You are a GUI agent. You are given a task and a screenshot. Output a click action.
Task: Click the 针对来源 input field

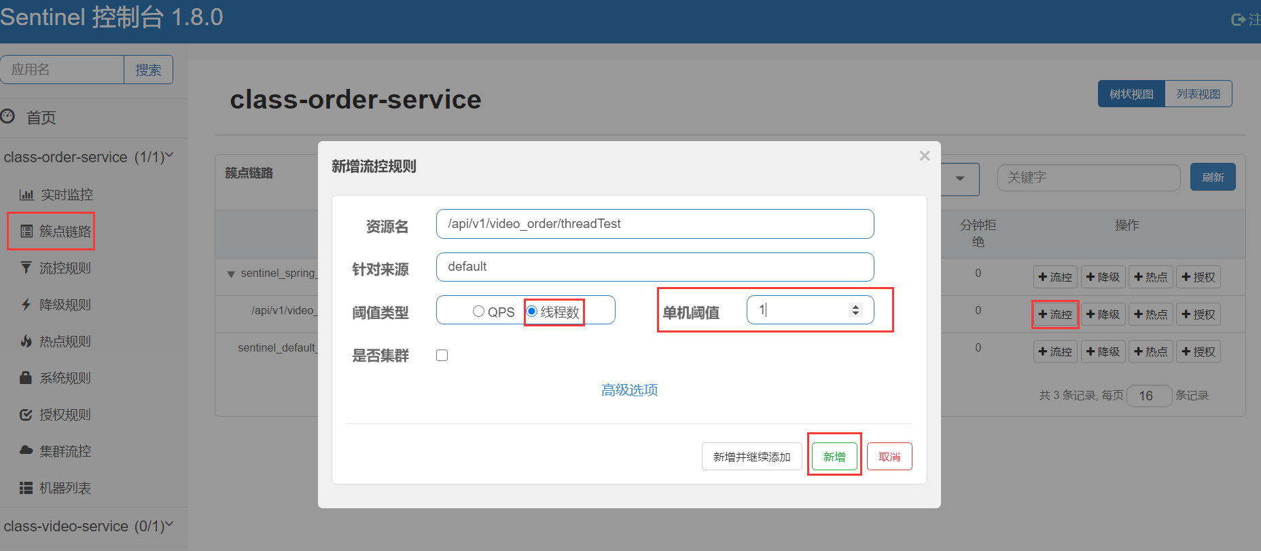[655, 267]
